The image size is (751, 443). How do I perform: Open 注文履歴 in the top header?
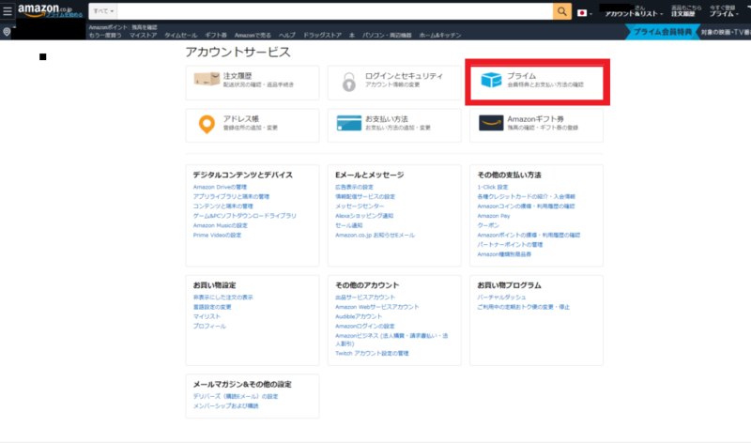(x=682, y=14)
